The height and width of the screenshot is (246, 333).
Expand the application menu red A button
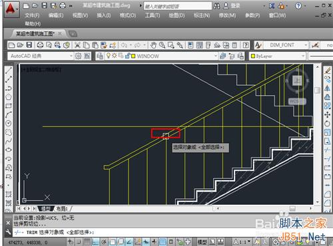pos(11,9)
